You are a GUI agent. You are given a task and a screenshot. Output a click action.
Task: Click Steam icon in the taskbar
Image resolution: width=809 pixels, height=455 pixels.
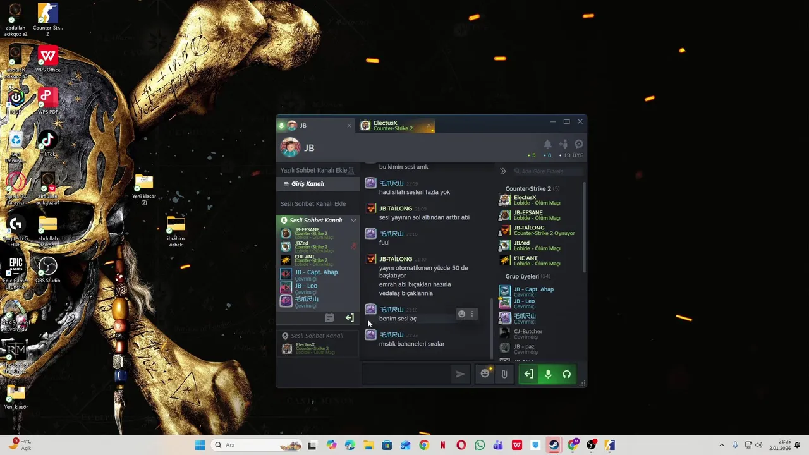click(554, 445)
